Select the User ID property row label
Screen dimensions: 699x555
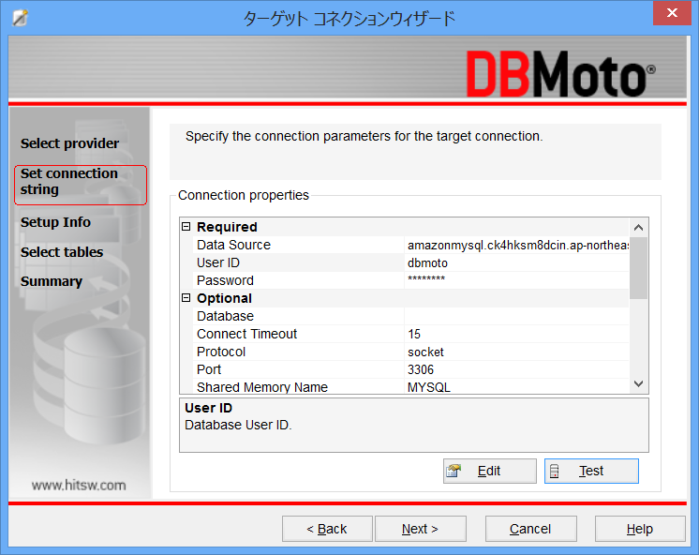click(218, 262)
